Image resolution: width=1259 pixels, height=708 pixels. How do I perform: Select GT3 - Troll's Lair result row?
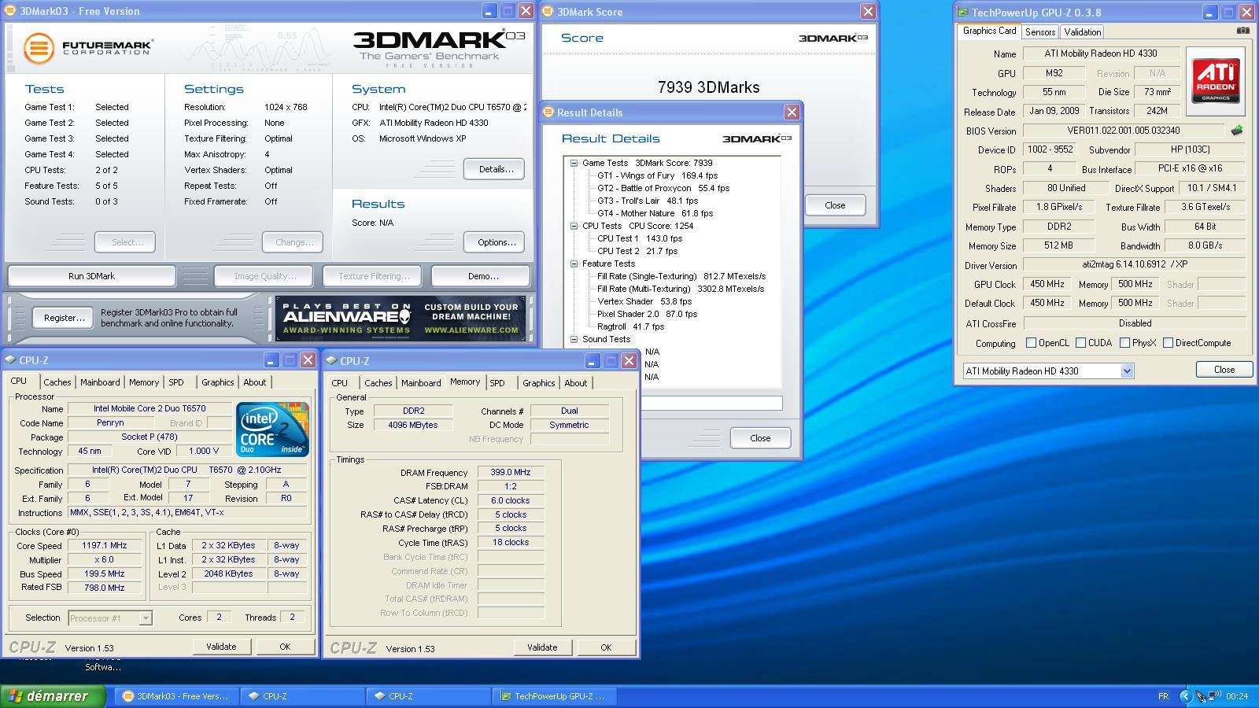pyautogui.click(x=647, y=201)
